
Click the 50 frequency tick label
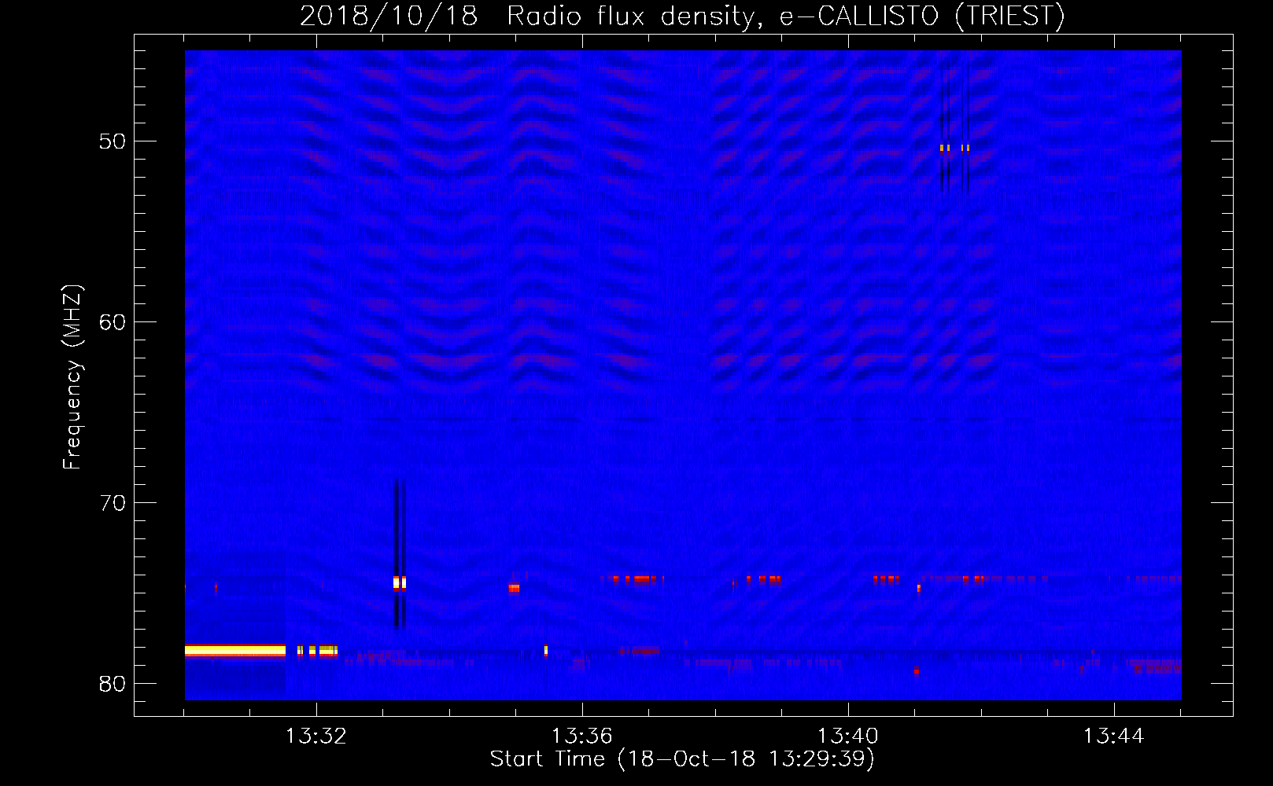tap(113, 141)
